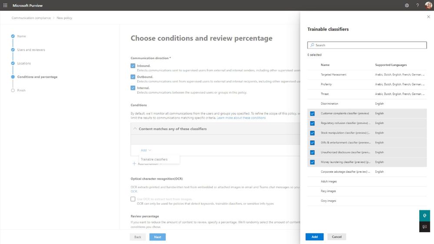Viewport: 434px width, 244px height.
Task: Click the Add condition plus icon
Action: (x=134, y=164)
